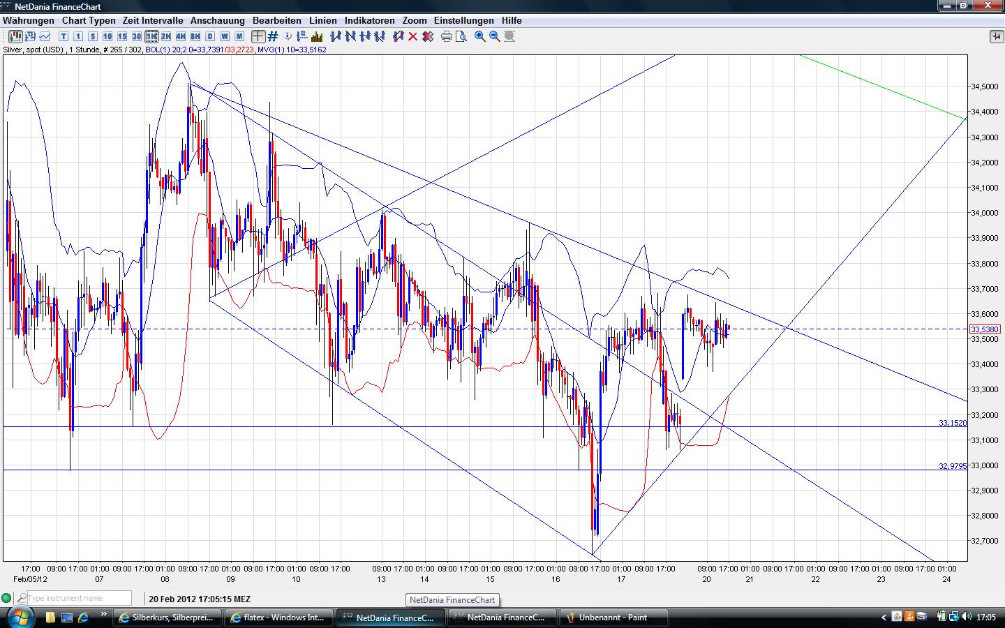Show hidden system tray icons arrow
Viewport: 1005px width, 628px height.
point(884,617)
